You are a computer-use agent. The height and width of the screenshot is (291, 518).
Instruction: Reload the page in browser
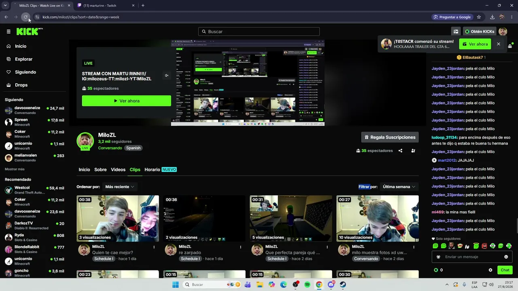pyautogui.click(x=25, y=17)
